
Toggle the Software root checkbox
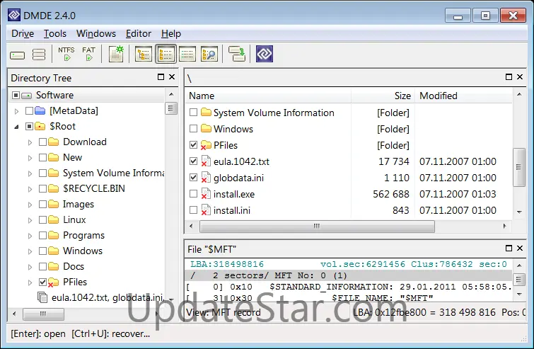click(x=16, y=95)
